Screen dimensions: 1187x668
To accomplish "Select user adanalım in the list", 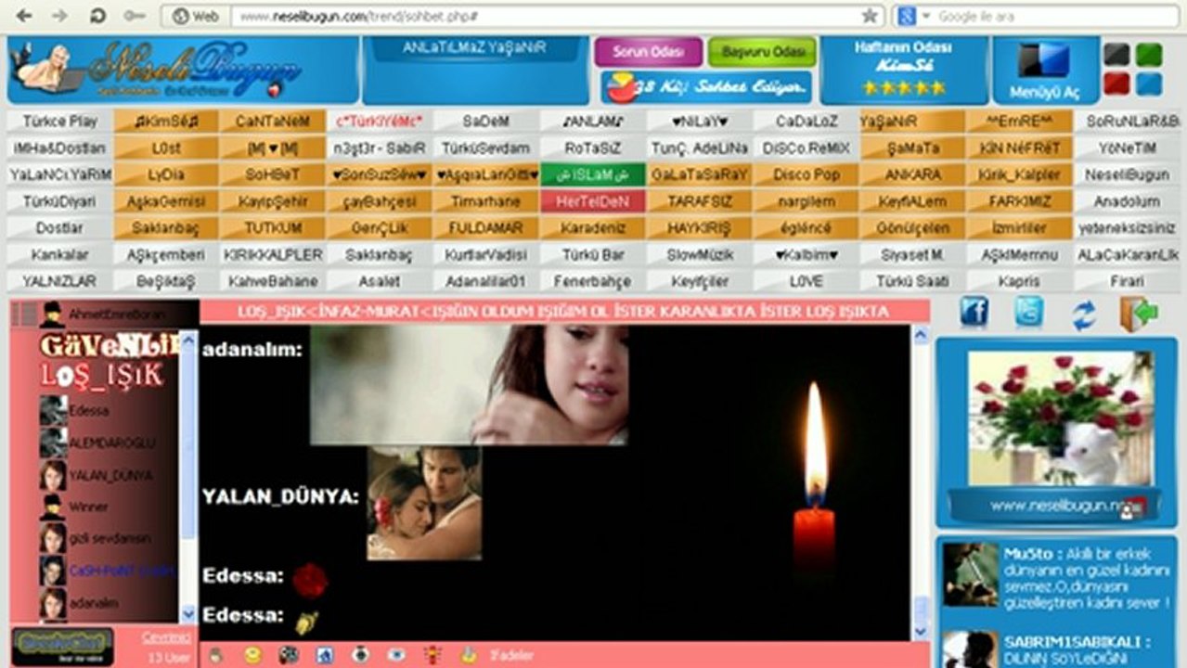I will (94, 602).
